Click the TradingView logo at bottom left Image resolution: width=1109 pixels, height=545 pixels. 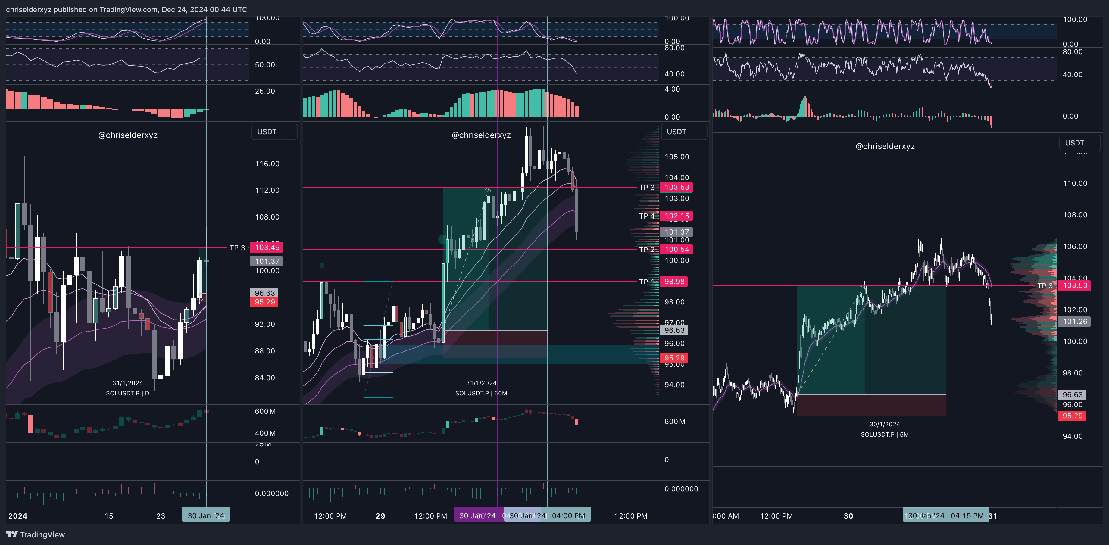pos(35,535)
